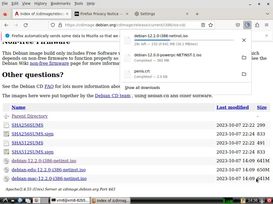Open the Bookmarks menu
Screen dimensions: 273x204
pyautogui.click(x=61, y=3)
